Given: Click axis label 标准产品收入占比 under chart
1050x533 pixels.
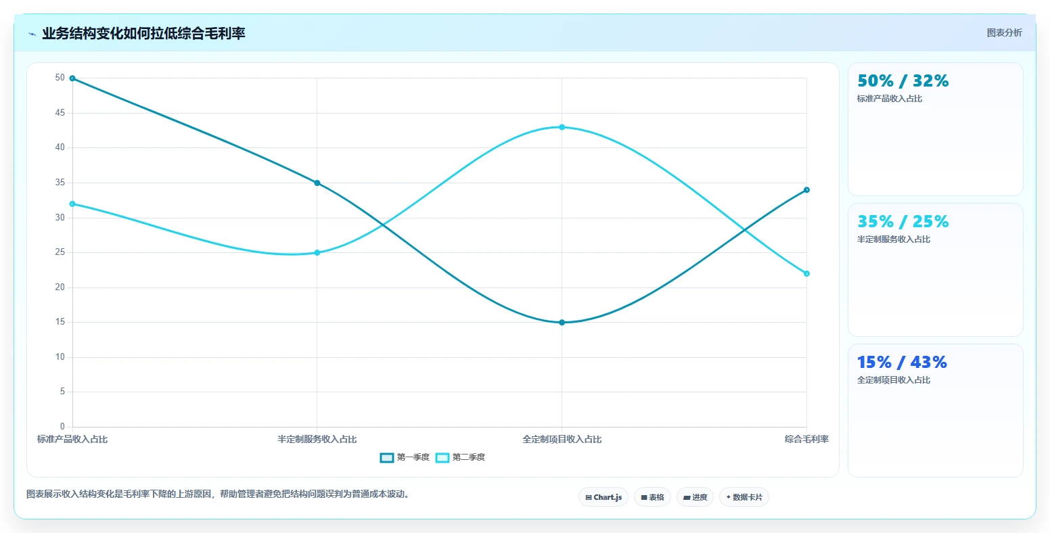Looking at the screenshot, I should [x=72, y=440].
